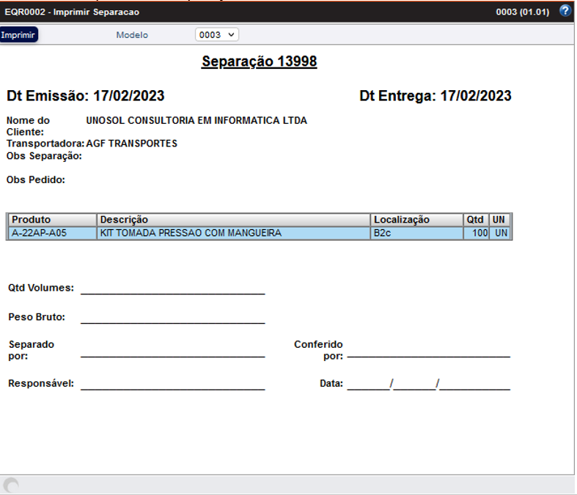Click the quantity 100 cell
Screen dimensions: 577x495
pos(476,233)
